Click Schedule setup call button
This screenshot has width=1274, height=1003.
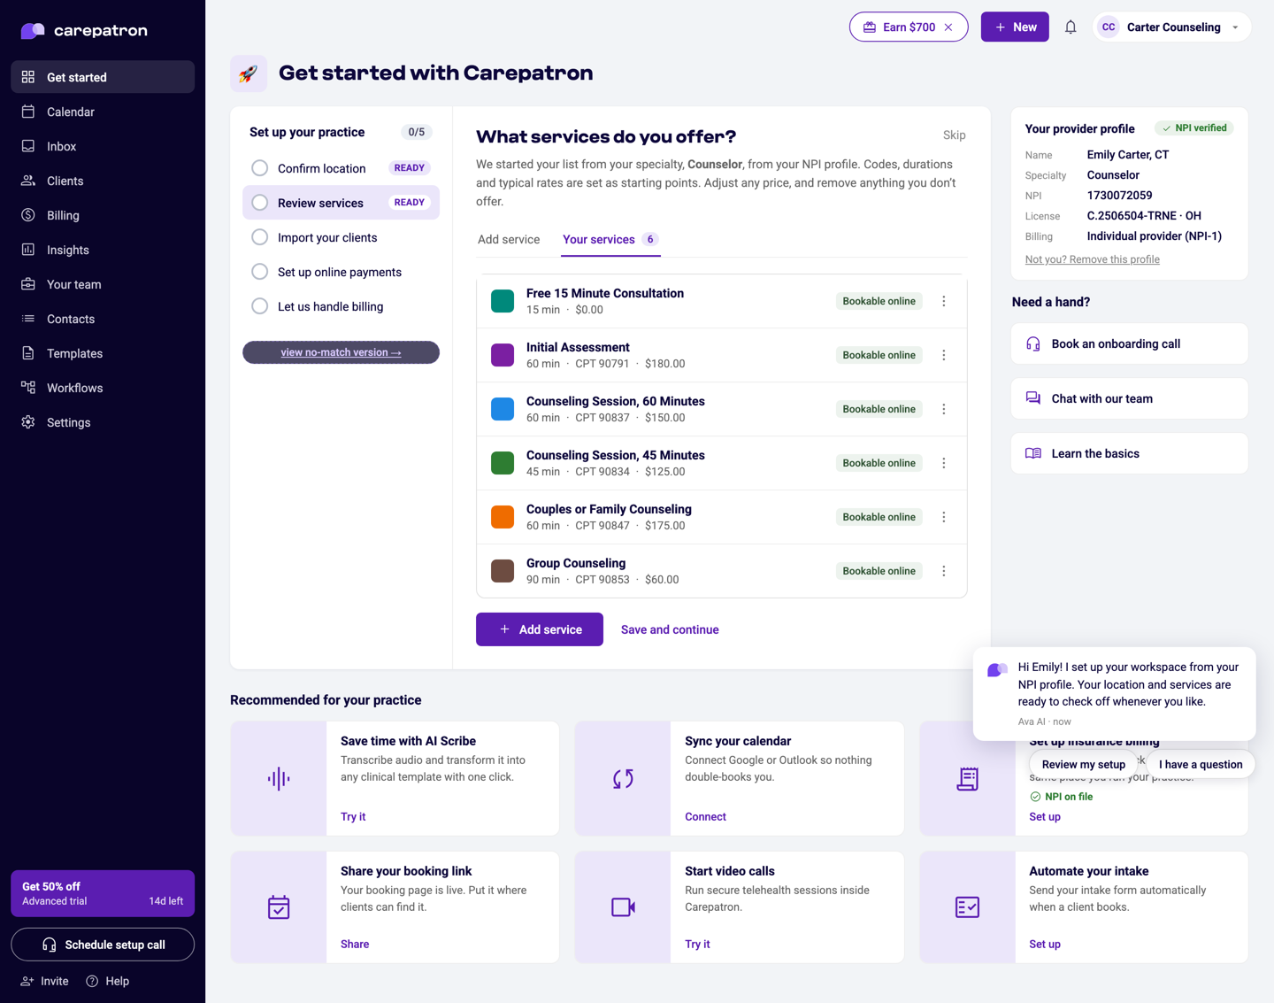[103, 945]
